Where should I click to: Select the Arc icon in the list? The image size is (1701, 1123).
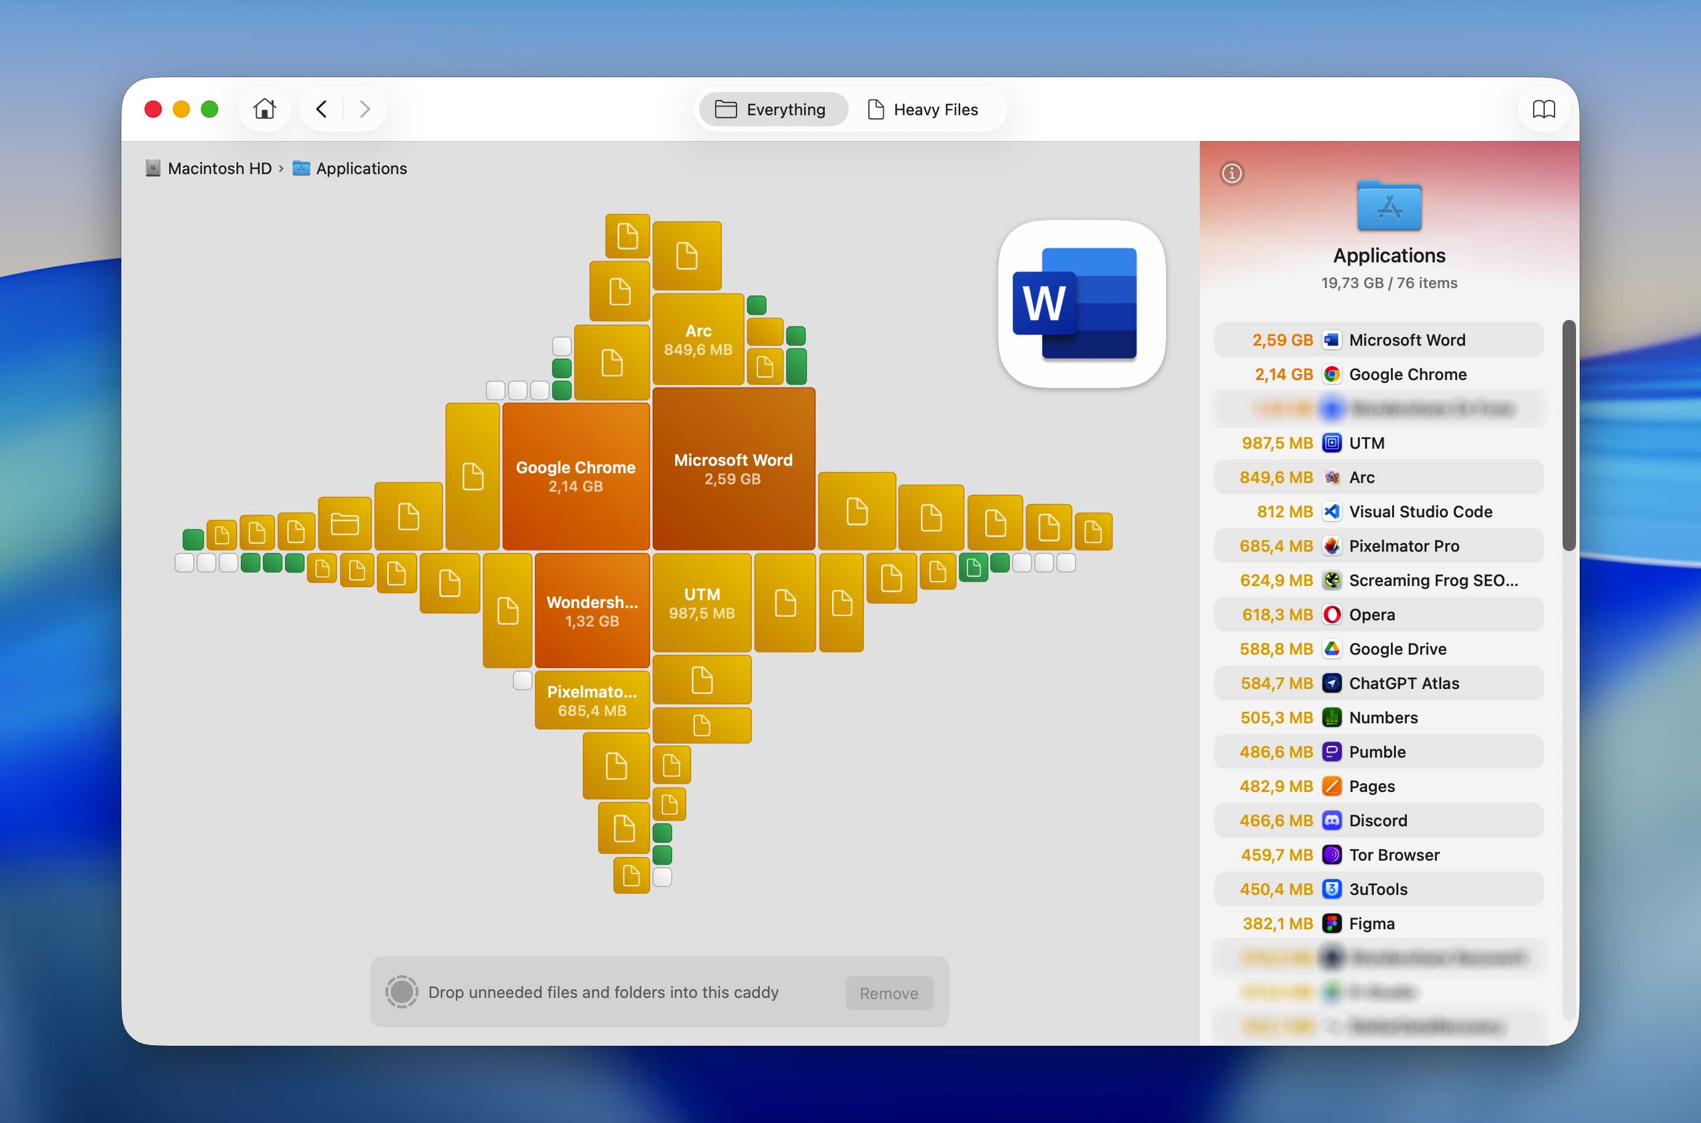1332,477
